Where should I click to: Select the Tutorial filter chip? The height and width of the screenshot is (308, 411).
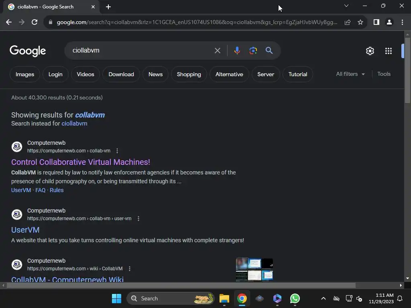point(298,74)
